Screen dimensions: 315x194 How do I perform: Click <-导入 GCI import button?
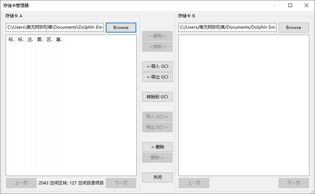(157, 66)
